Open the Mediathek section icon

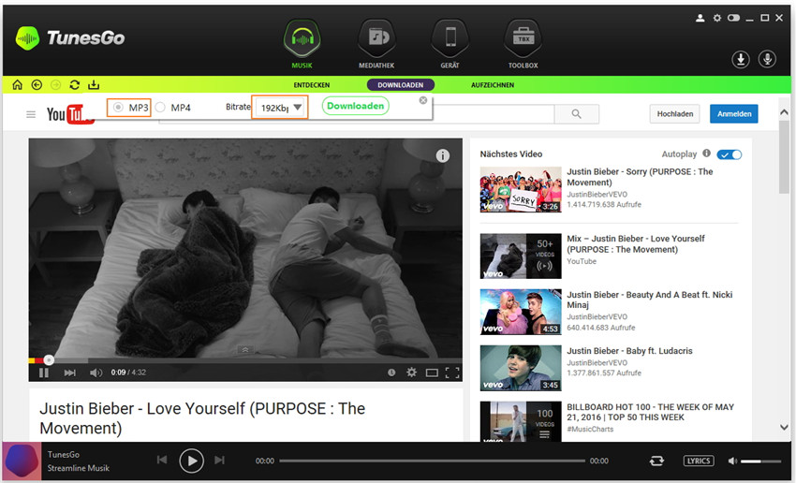(378, 38)
